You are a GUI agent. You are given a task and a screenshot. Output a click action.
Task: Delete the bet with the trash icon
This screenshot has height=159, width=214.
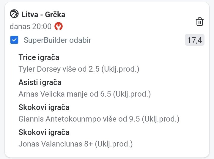coord(200,22)
